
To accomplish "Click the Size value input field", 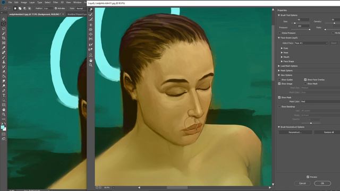I will click(x=303, y=20).
